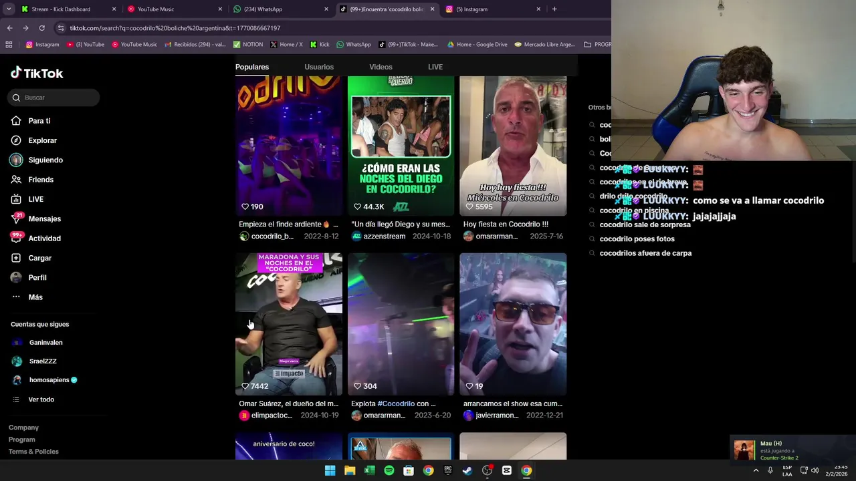Screen dimensions: 856x481
Task: Open the Mercado Libre bookmark
Action: pyautogui.click(x=544, y=45)
